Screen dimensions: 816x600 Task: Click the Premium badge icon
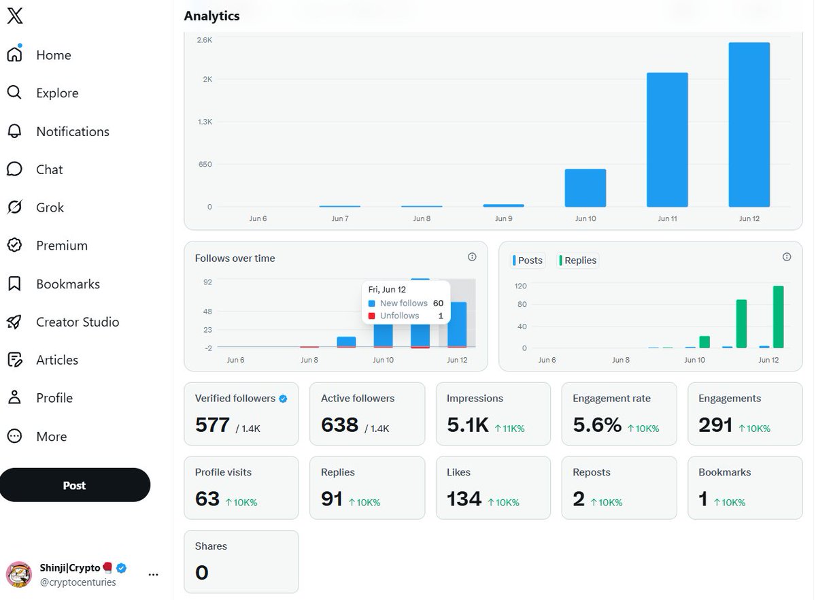tap(14, 245)
